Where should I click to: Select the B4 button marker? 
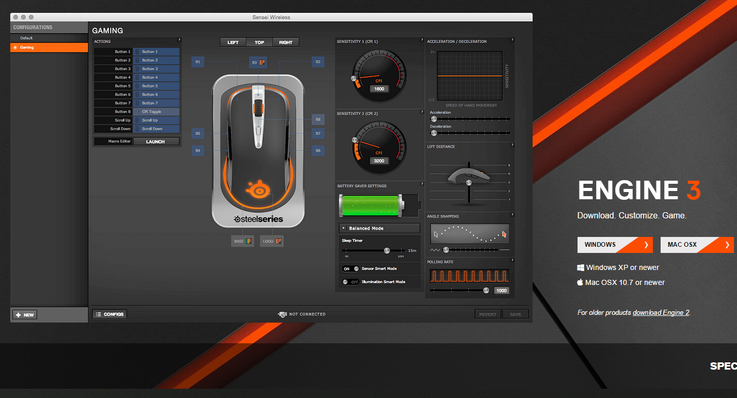(198, 151)
